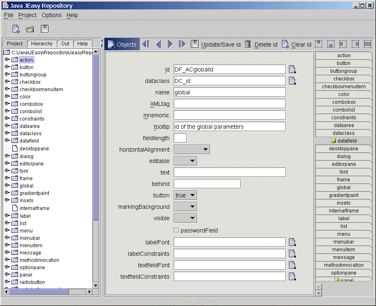Click the XMLtag input field
This screenshot has width=376, height=306.
point(230,104)
